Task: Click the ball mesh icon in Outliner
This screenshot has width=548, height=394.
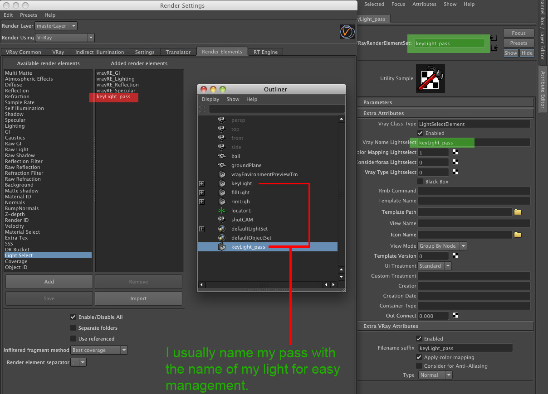Action: coord(222,156)
